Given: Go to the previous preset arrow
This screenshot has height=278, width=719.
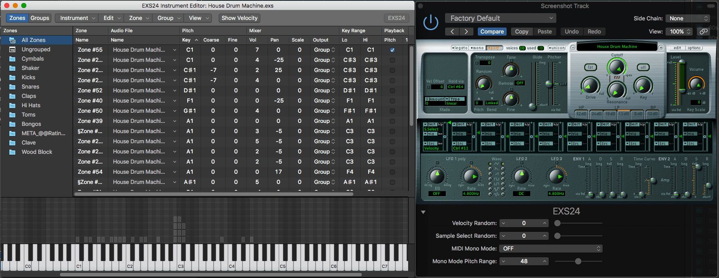Looking at the screenshot, I should click(x=452, y=31).
